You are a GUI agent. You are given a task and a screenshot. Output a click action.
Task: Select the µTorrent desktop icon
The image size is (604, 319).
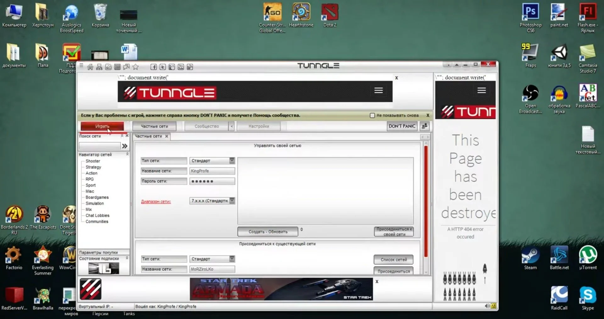[x=588, y=258]
